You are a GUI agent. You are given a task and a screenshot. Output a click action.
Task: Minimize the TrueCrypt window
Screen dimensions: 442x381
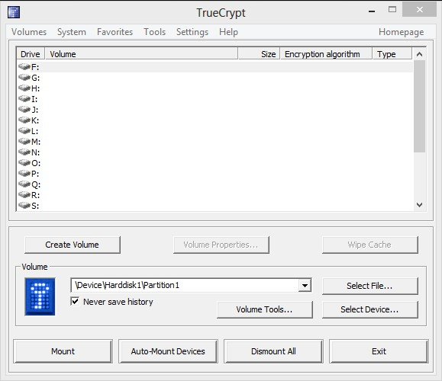[x=372, y=11]
